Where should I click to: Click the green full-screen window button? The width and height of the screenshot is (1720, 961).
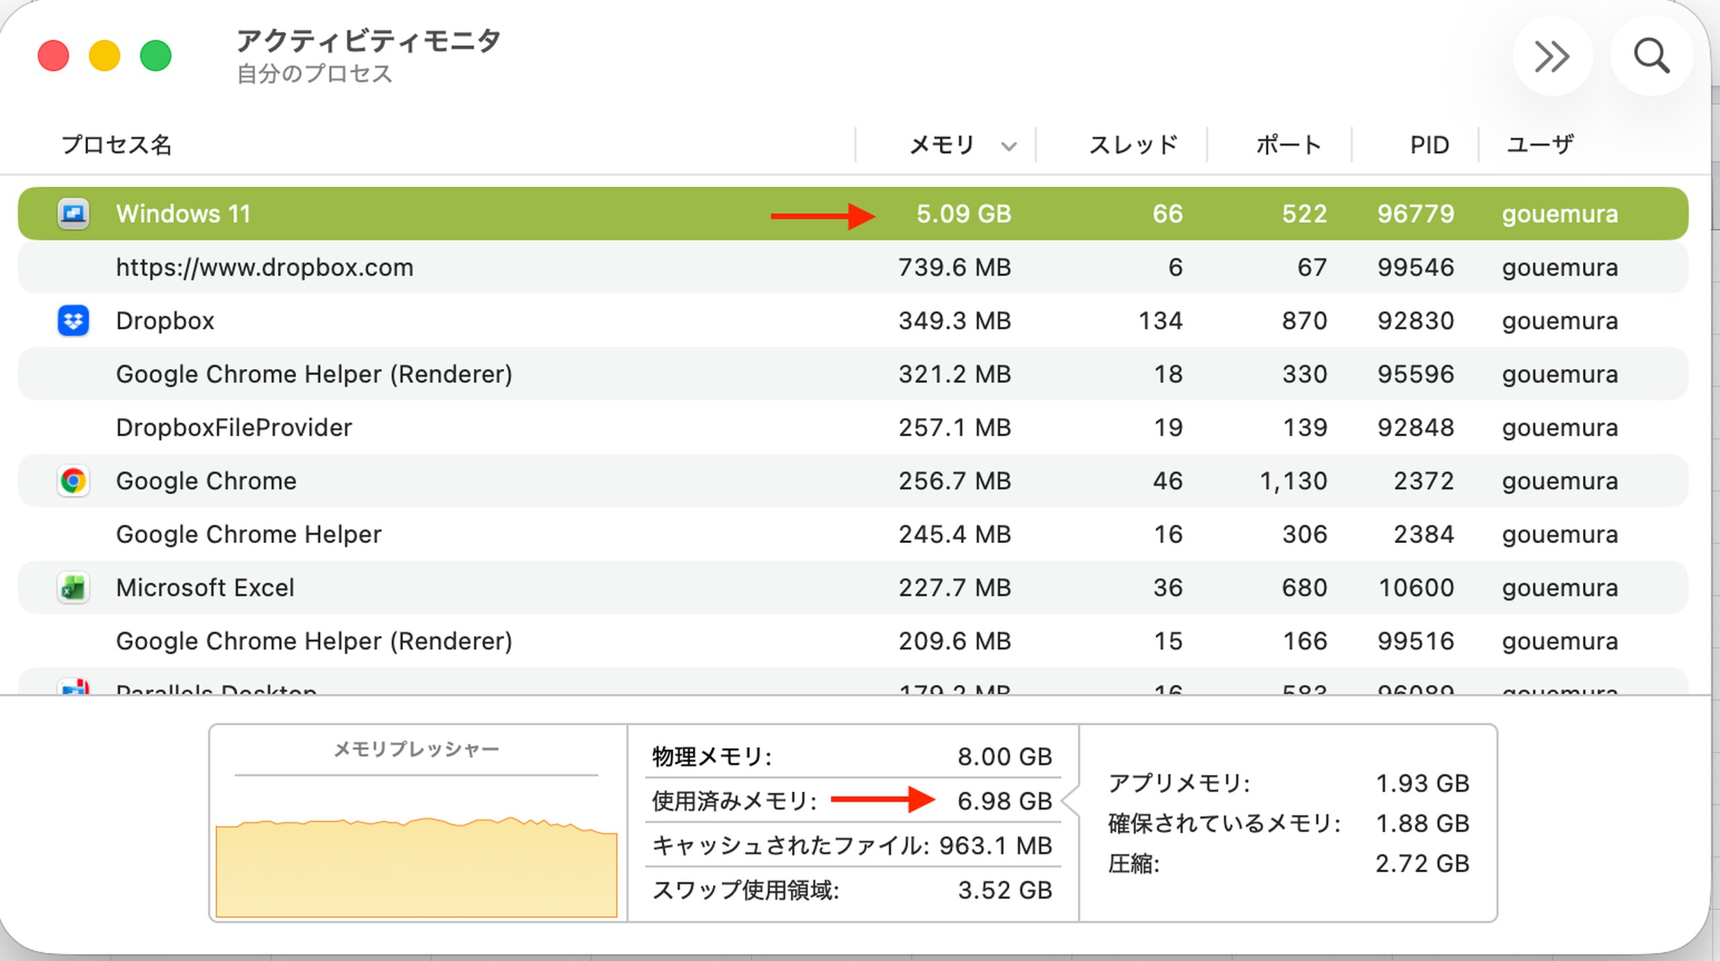coord(156,56)
